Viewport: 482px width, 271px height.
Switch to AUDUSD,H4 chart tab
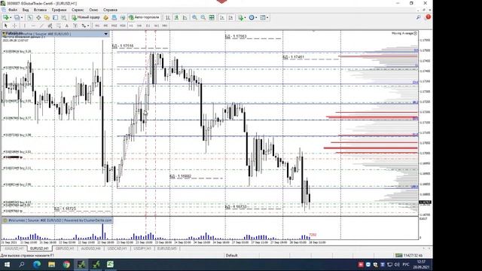(x=90, y=248)
